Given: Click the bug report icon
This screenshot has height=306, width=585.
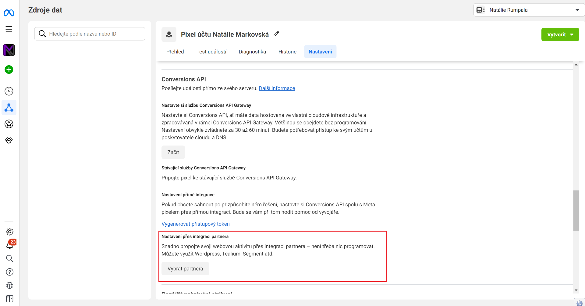Looking at the screenshot, I should coord(10,285).
